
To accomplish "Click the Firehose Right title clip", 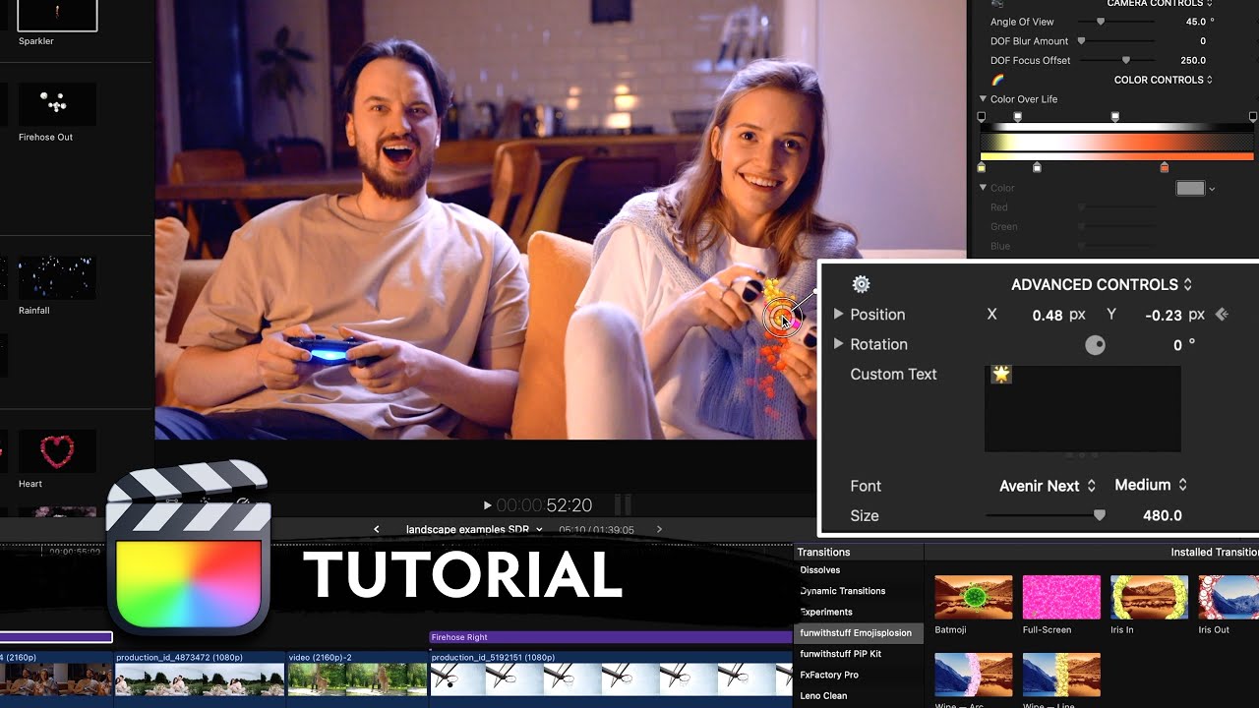I will point(610,637).
